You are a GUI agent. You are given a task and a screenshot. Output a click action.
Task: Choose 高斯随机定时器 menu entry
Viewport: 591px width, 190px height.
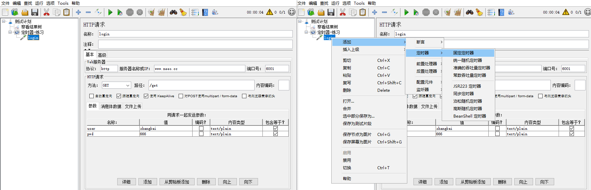[468, 109]
